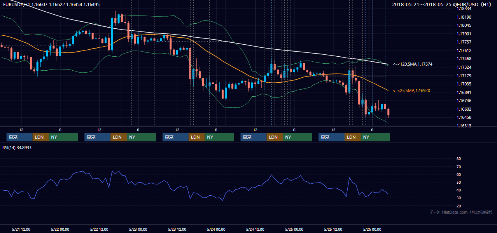The width and height of the screenshot is (497, 233).
Task: Click RSI scale level 70
Action: (458, 167)
